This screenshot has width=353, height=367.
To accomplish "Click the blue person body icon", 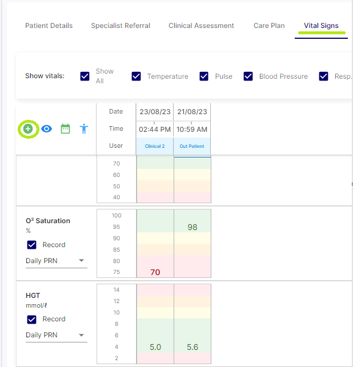I will (84, 129).
